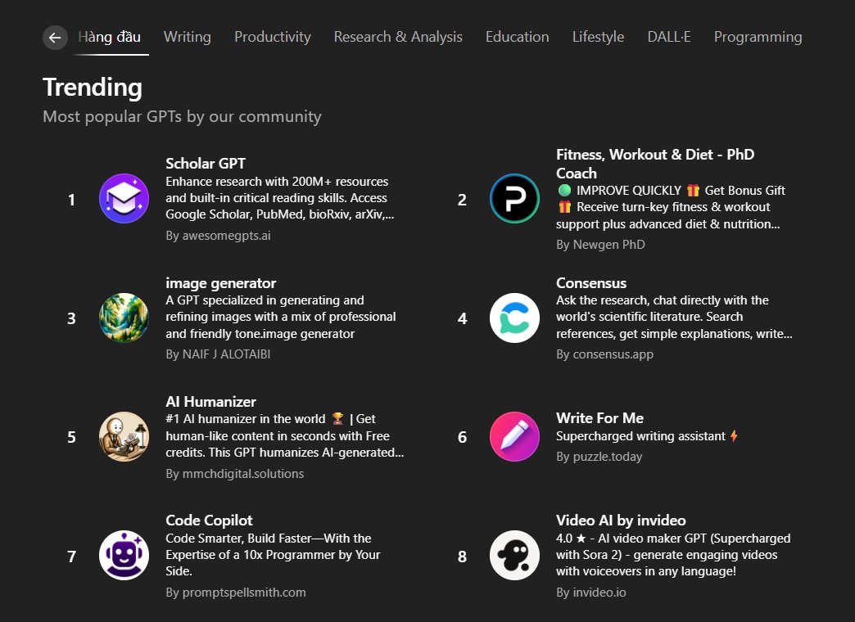Click the 'By Newgen PhD' author text
The width and height of the screenshot is (855, 622).
600,245
